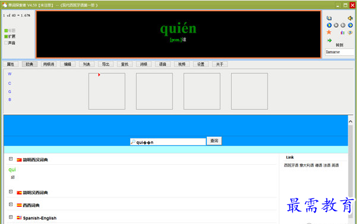Switch to the 词典 tab
This screenshot has height=224, width=359.
pyautogui.click(x=30, y=64)
